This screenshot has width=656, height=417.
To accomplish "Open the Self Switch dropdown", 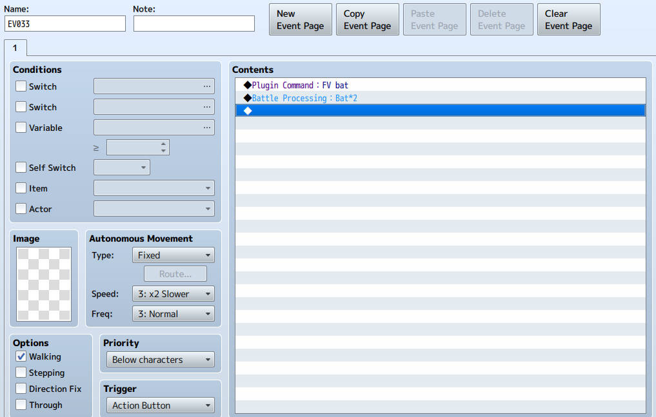I will [122, 168].
